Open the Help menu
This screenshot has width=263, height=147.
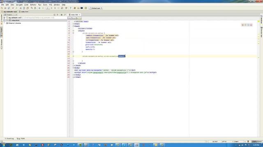[64, 5]
